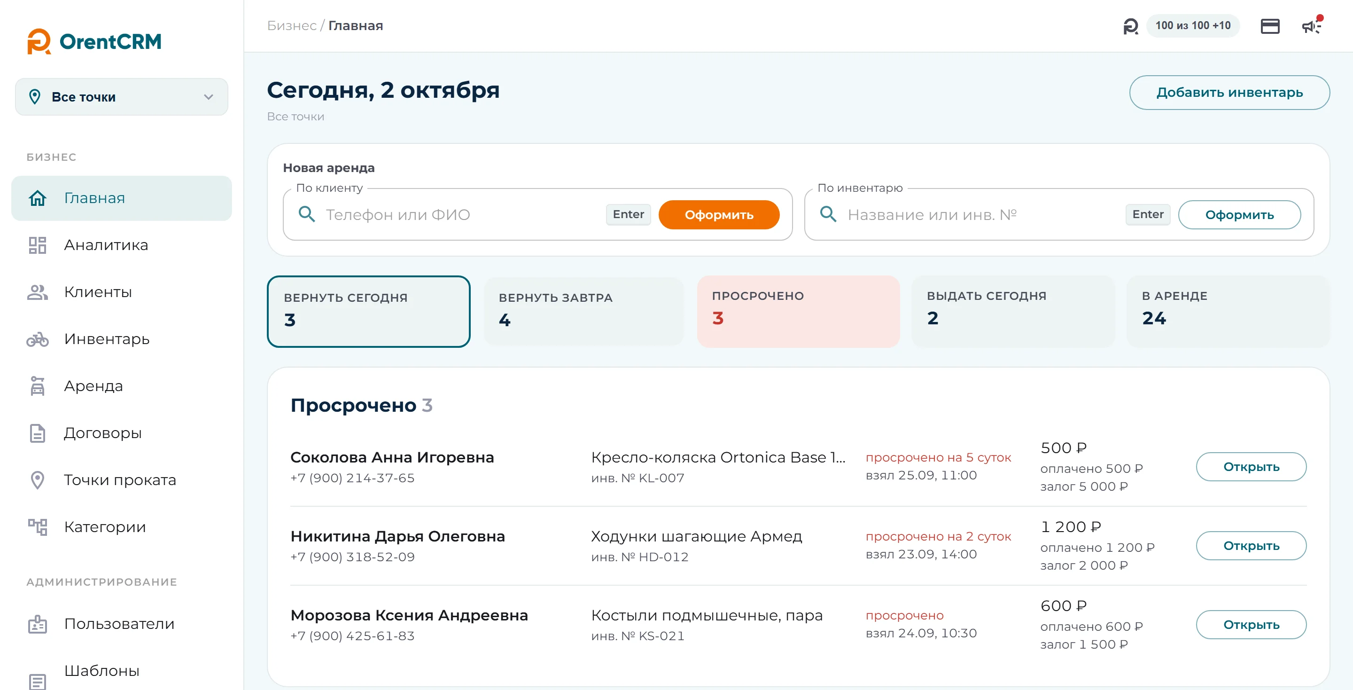Click the 100 из 100 +10 badge
The height and width of the screenshot is (690, 1353).
[1192, 26]
